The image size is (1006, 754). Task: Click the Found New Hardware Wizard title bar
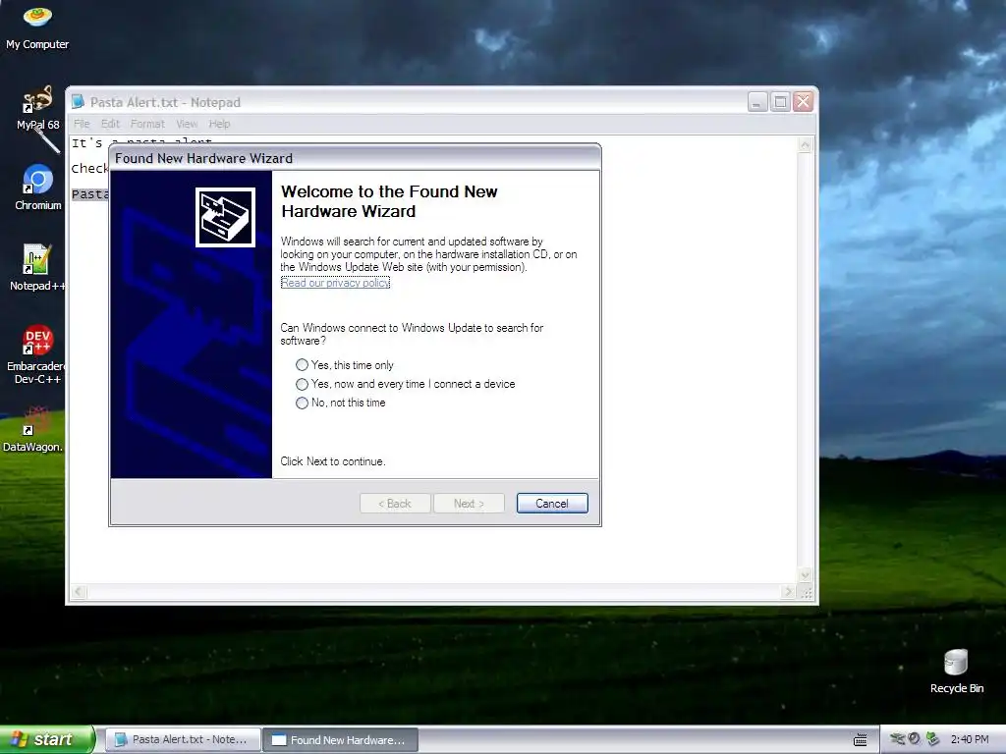tap(355, 158)
